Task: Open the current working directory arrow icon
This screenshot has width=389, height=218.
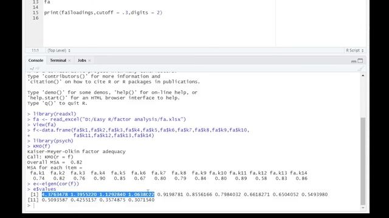Action: 37,68
